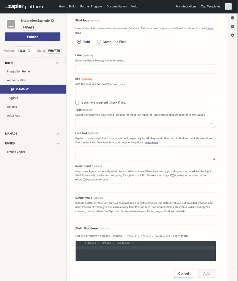
Task: Open Advanced in sidebar
Action: (14, 116)
